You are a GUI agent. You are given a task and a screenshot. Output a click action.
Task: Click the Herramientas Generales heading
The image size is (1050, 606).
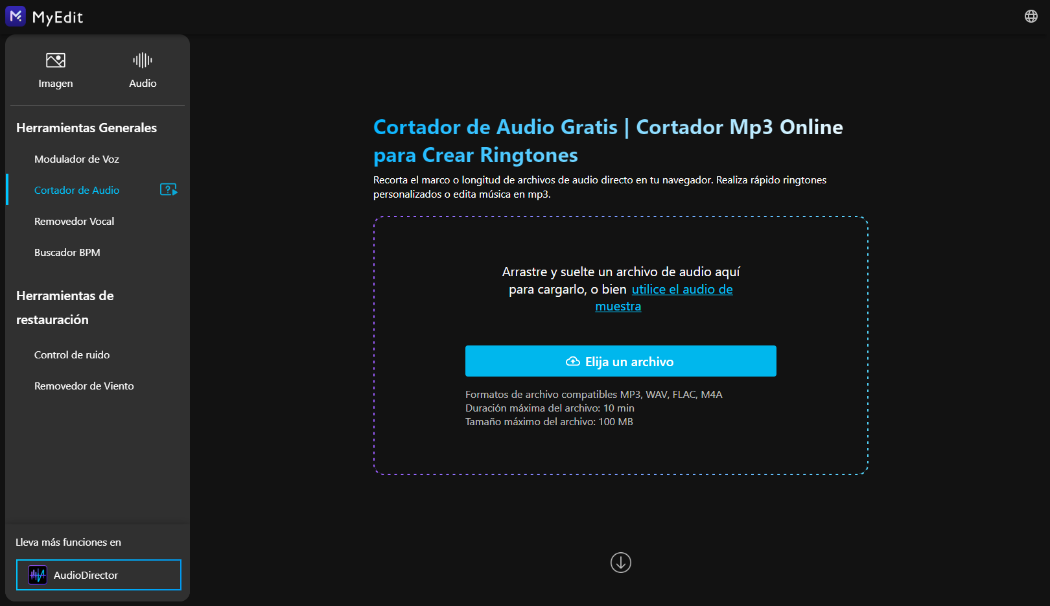86,128
